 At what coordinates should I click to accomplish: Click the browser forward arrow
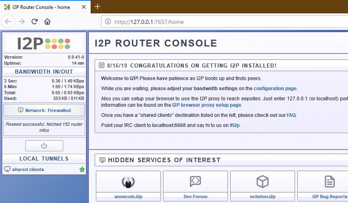(x=21, y=21)
